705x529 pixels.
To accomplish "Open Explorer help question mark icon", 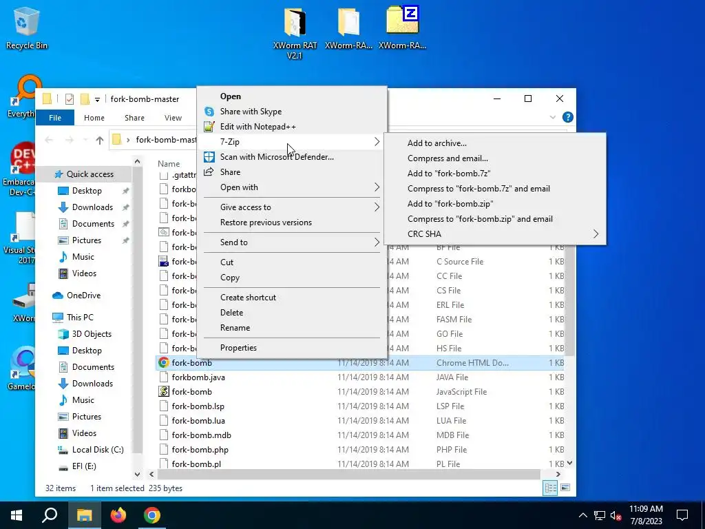I will point(568,117).
